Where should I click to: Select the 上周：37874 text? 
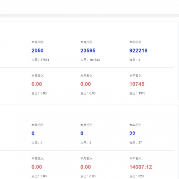pos(40,60)
